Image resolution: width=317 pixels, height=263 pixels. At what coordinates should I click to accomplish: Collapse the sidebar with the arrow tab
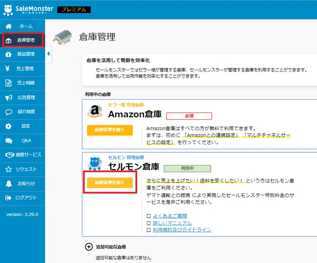click(x=48, y=54)
